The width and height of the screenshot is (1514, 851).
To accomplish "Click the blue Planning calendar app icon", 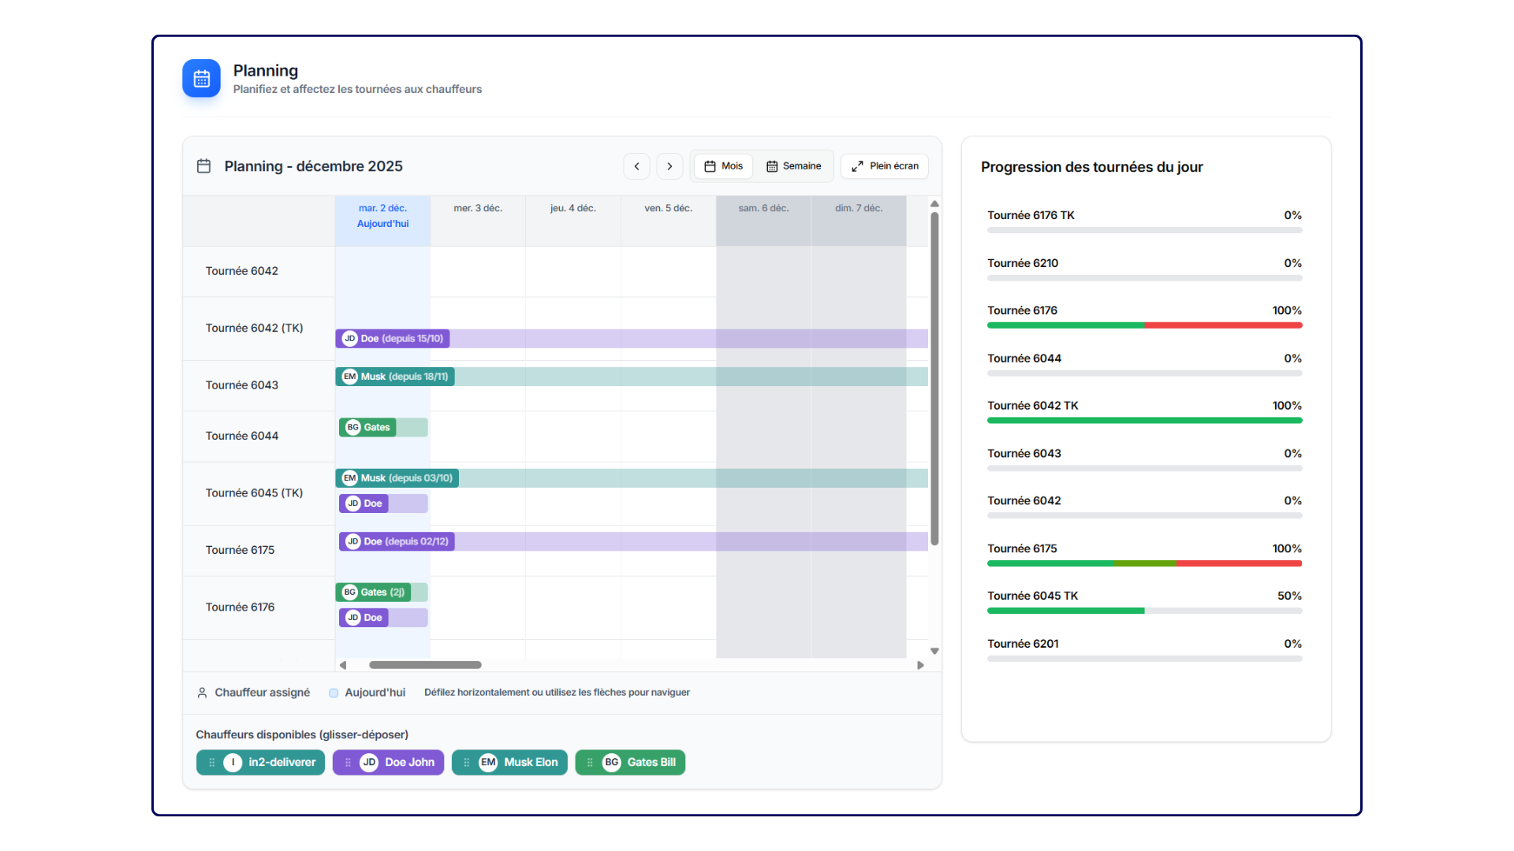I will (201, 79).
